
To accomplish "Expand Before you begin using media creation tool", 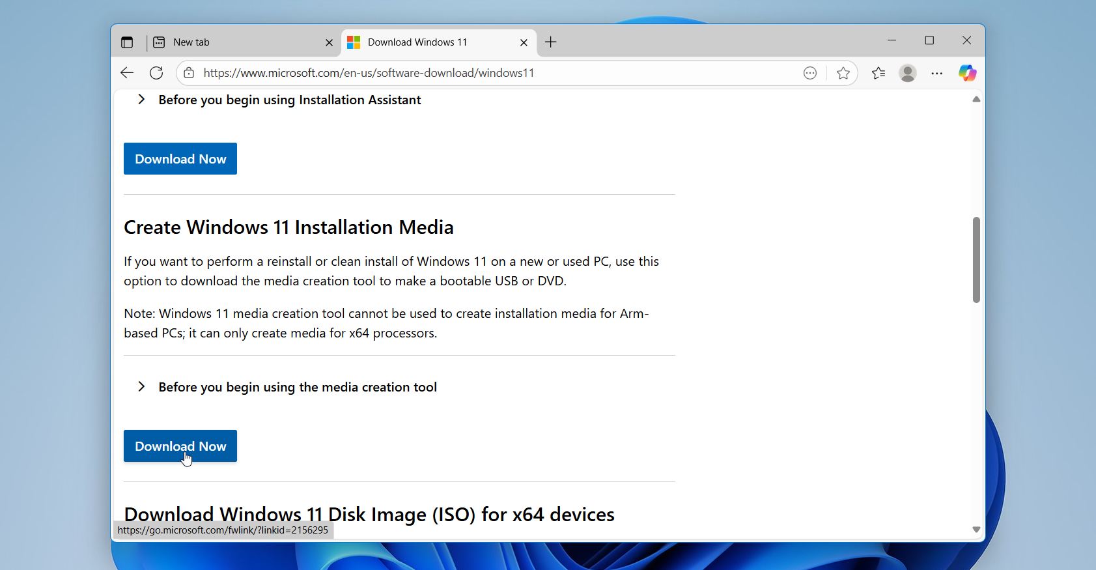I will click(141, 387).
